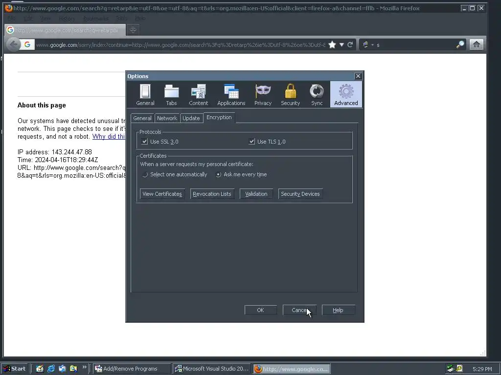Open the General options panel icon
Image resolution: width=501 pixels, height=375 pixels.
tap(145, 95)
